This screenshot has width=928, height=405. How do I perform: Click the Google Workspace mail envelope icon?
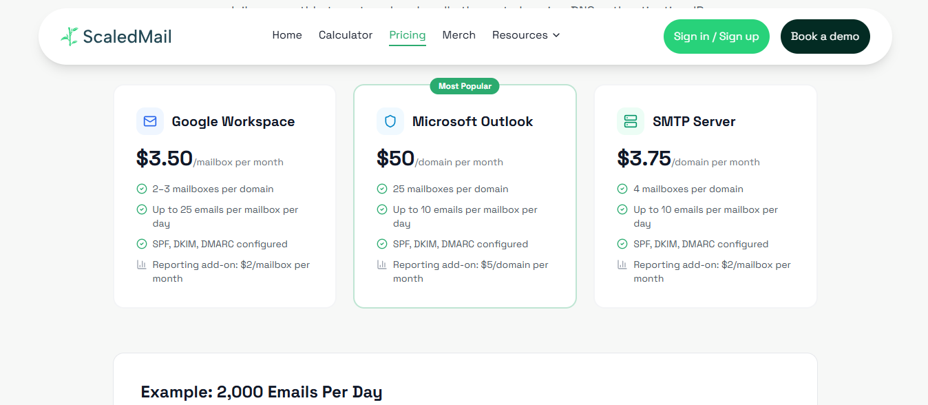point(150,121)
